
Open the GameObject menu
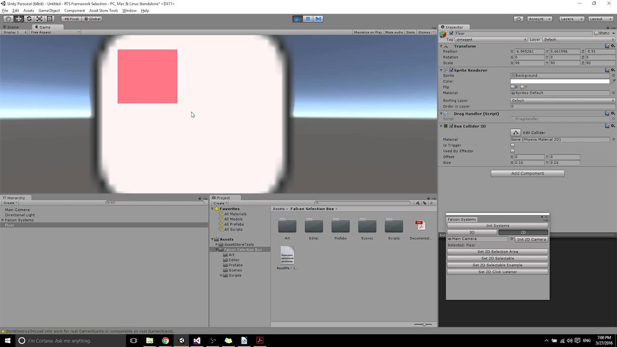(49, 11)
